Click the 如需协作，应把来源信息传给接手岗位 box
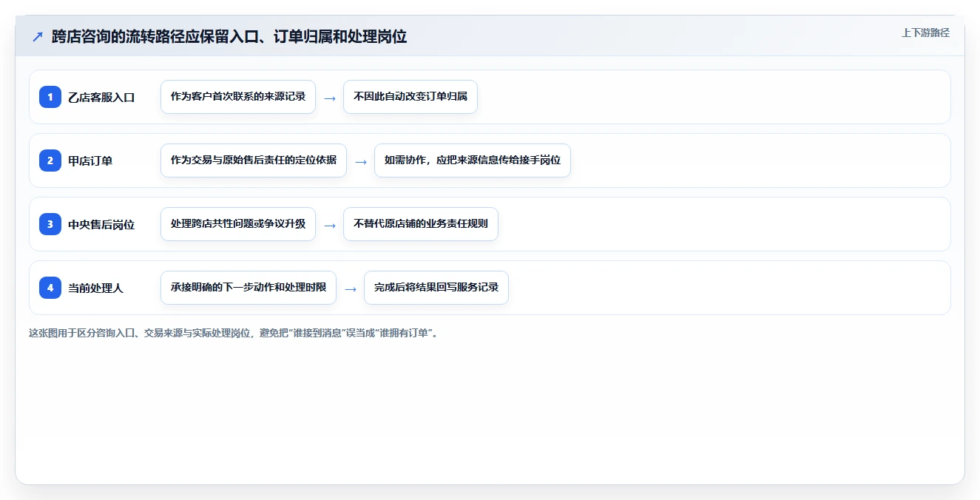This screenshot has height=500, width=980. tap(473, 161)
